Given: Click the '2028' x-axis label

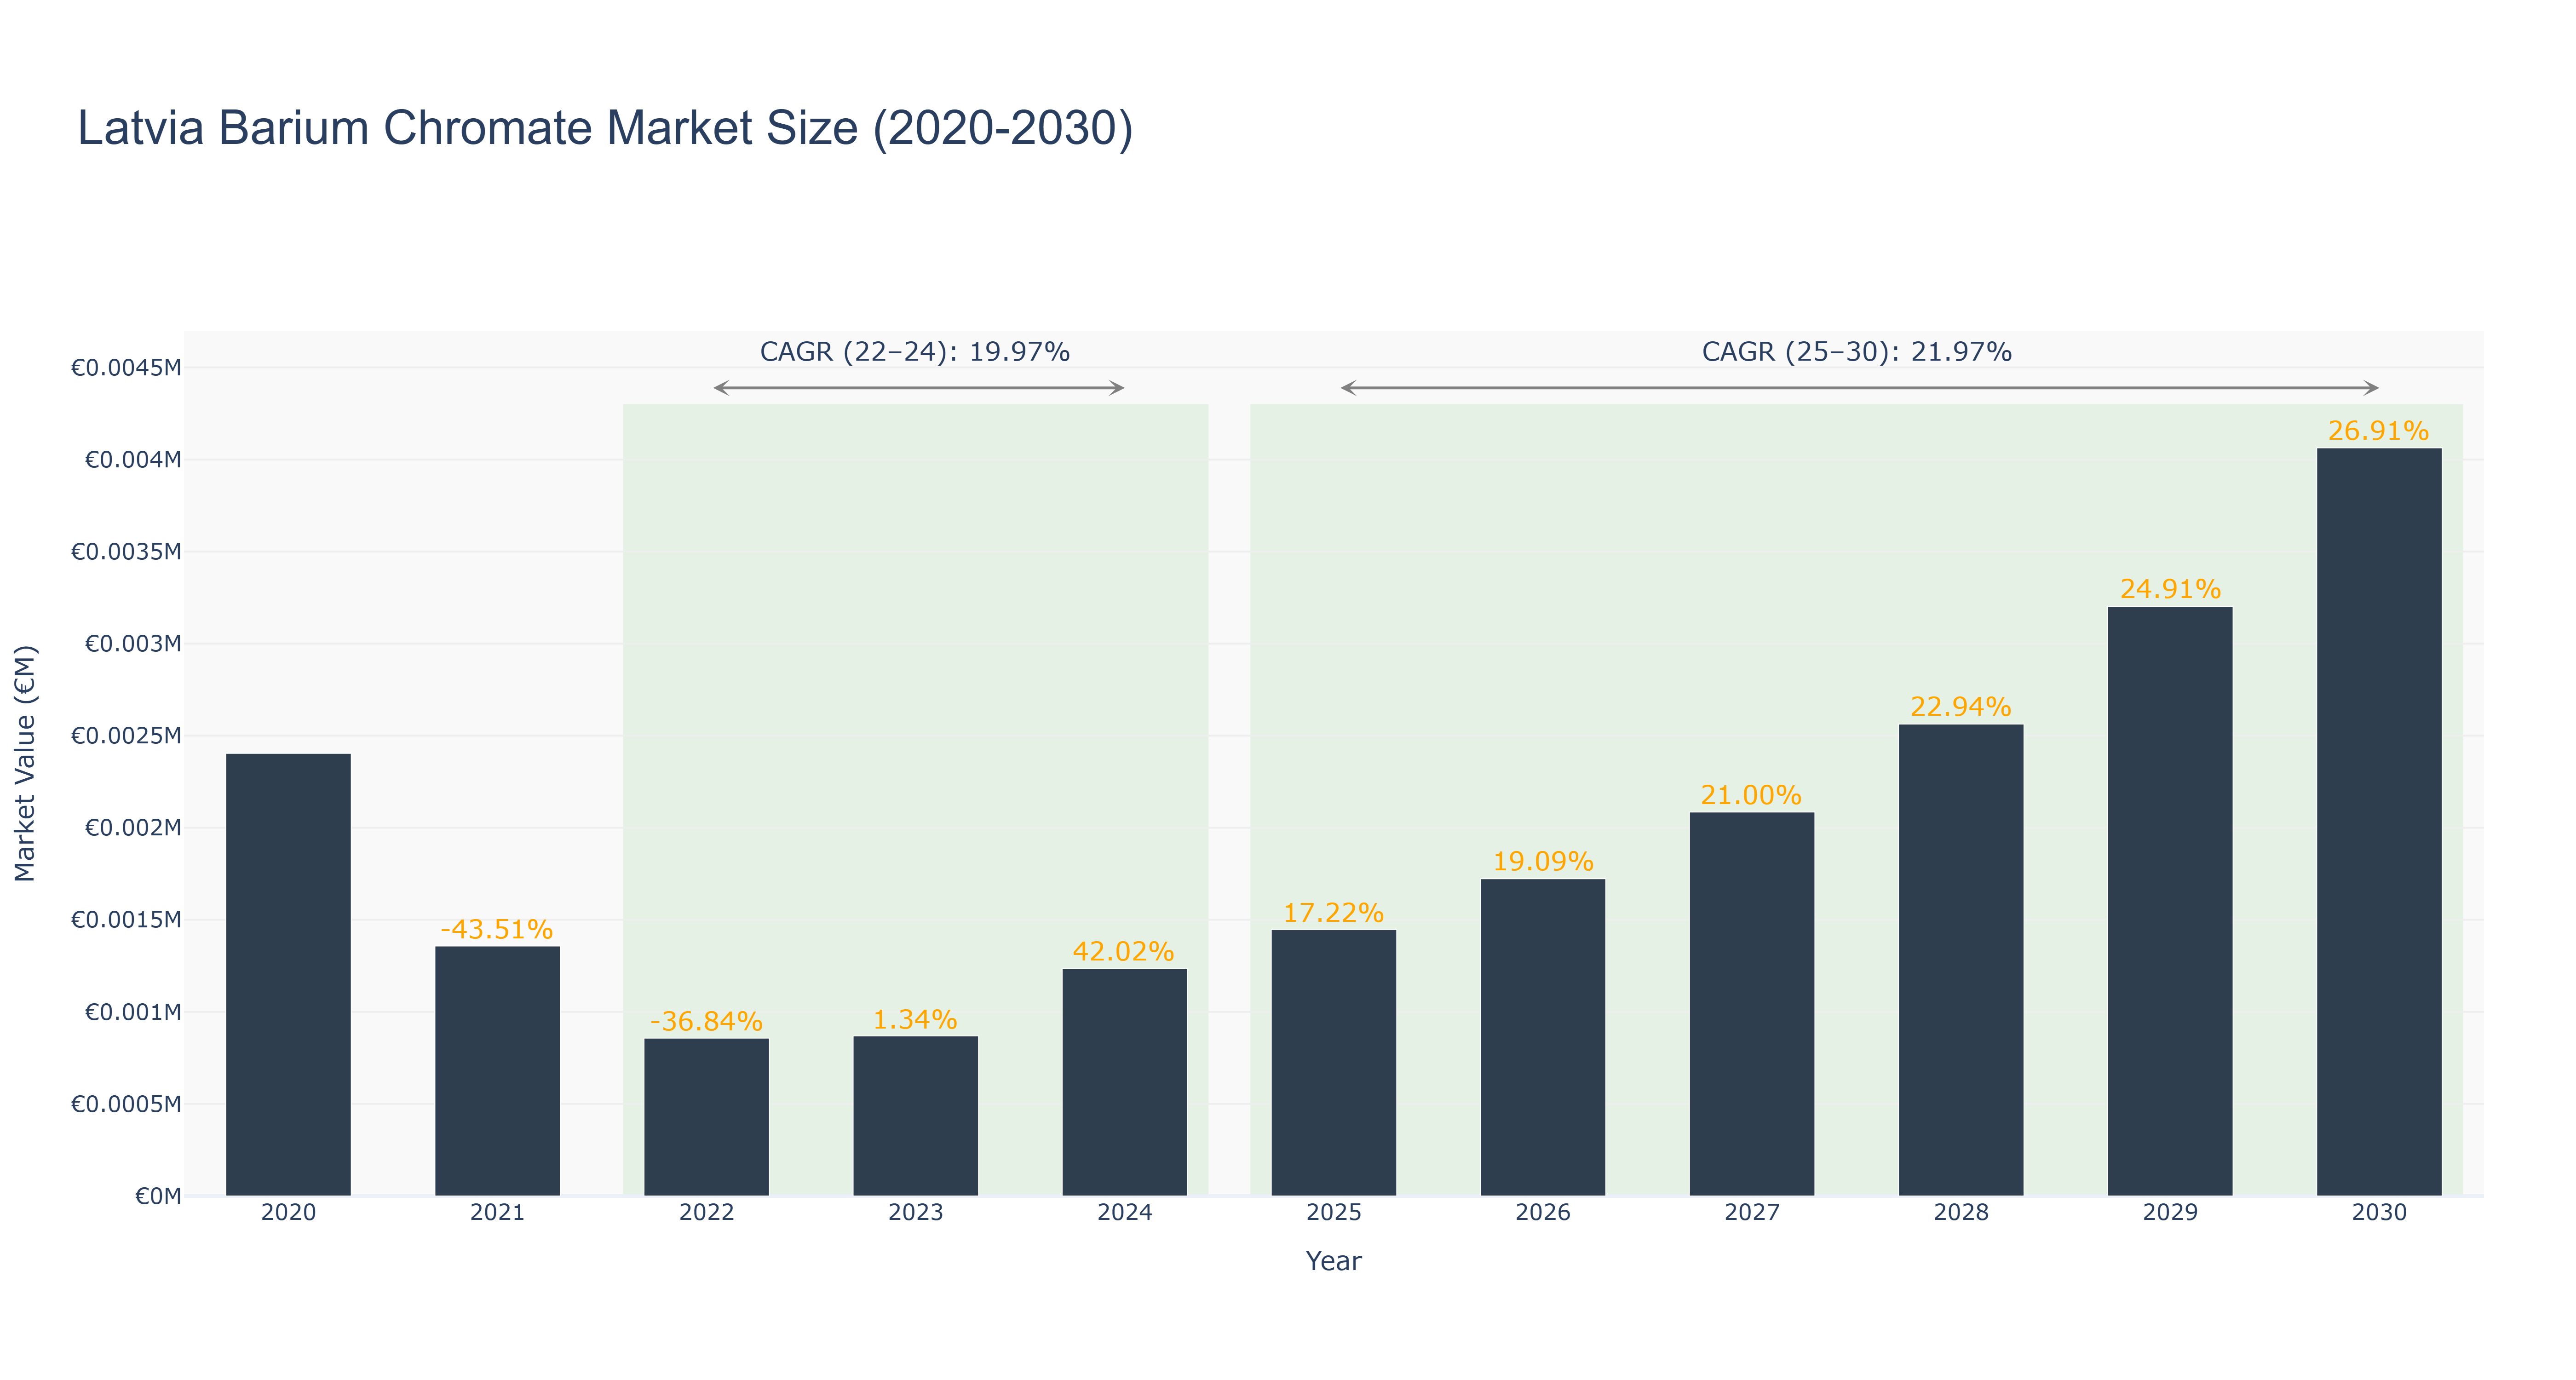Looking at the screenshot, I should (x=1960, y=1213).
